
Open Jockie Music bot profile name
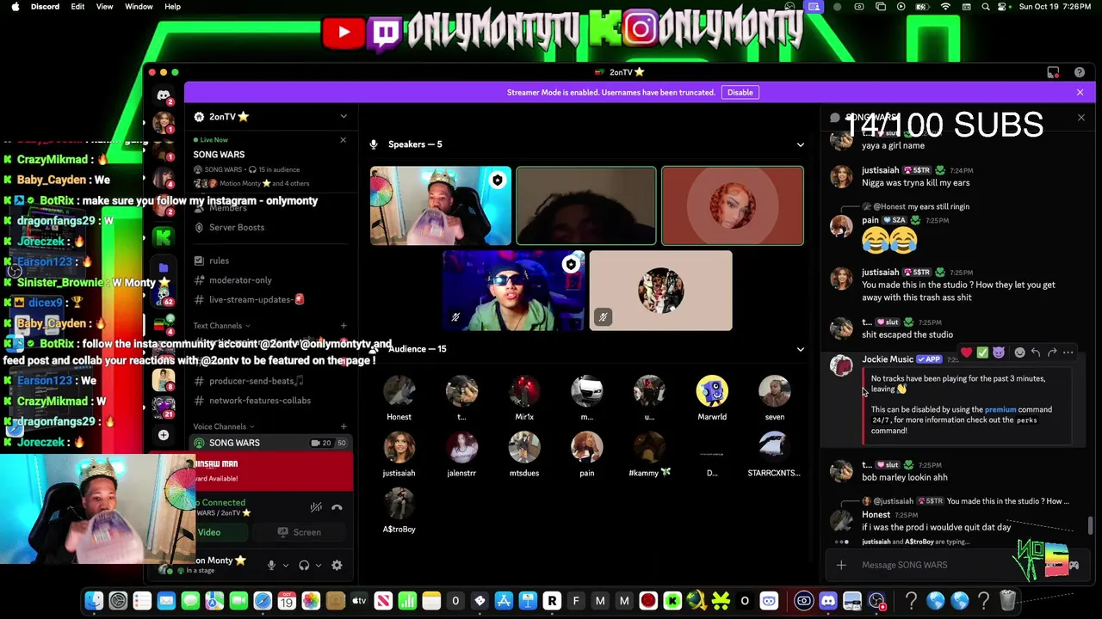[888, 359]
